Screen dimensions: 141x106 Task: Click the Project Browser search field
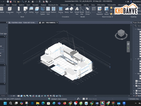pos(137,26)
